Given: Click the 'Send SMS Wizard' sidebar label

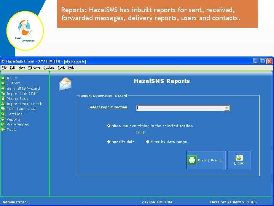Looking at the screenshot, I should click(x=23, y=88).
